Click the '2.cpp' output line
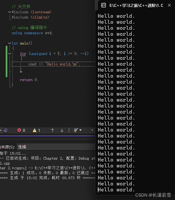The image size is (175, 200). [5, 163]
